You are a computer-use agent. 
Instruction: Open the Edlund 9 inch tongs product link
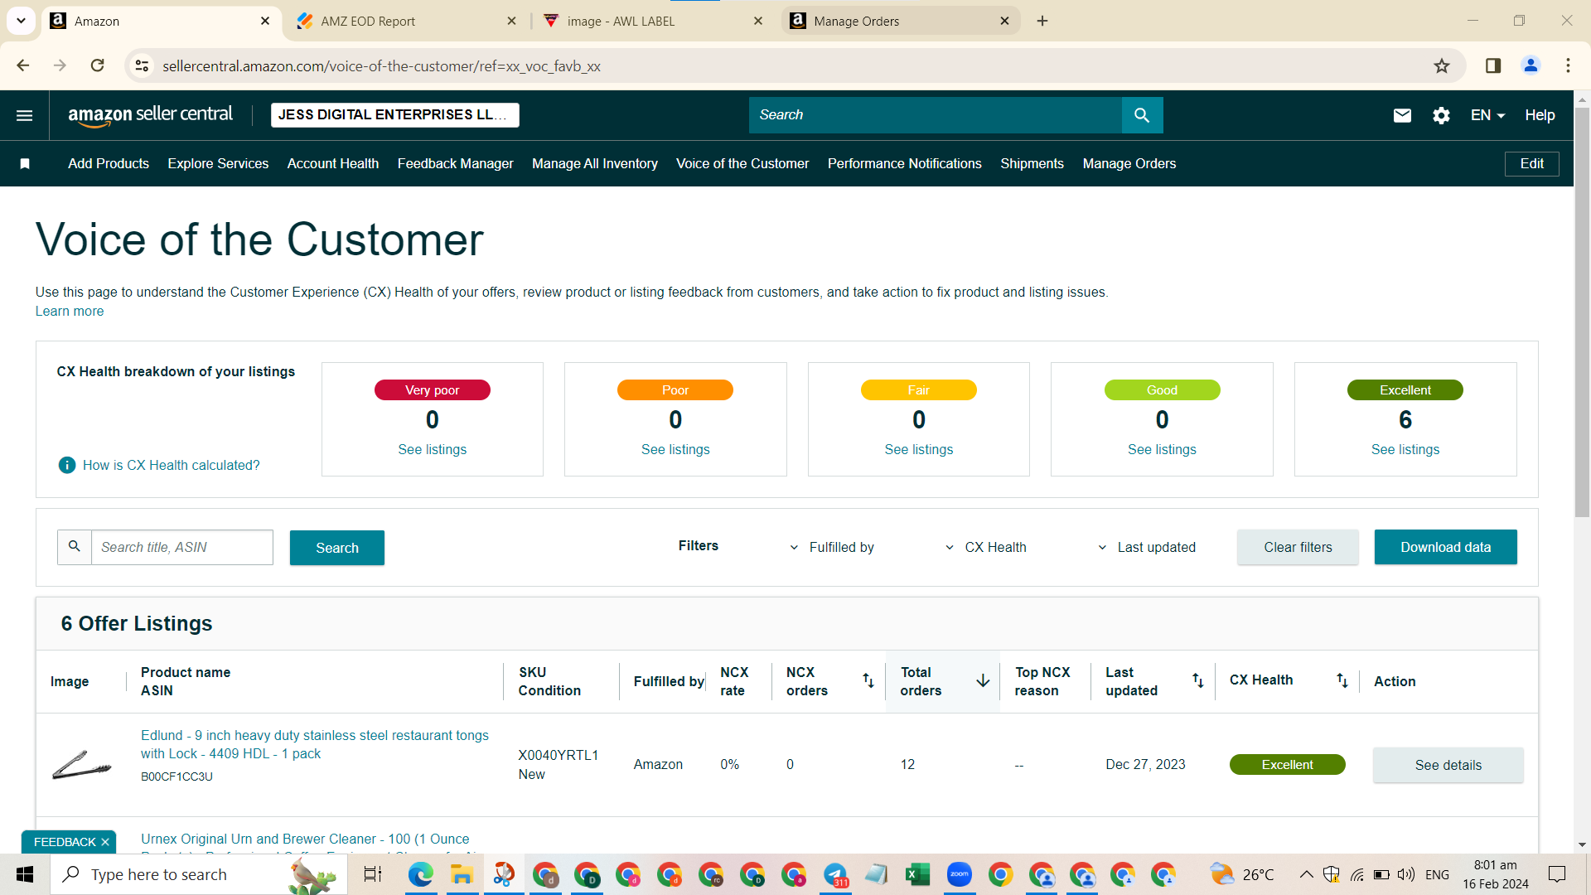[315, 744]
